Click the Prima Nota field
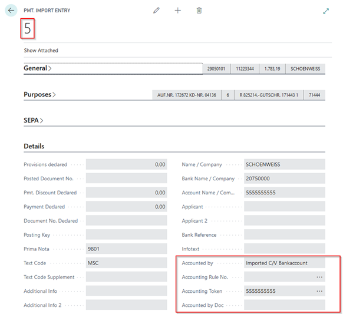 point(127,249)
